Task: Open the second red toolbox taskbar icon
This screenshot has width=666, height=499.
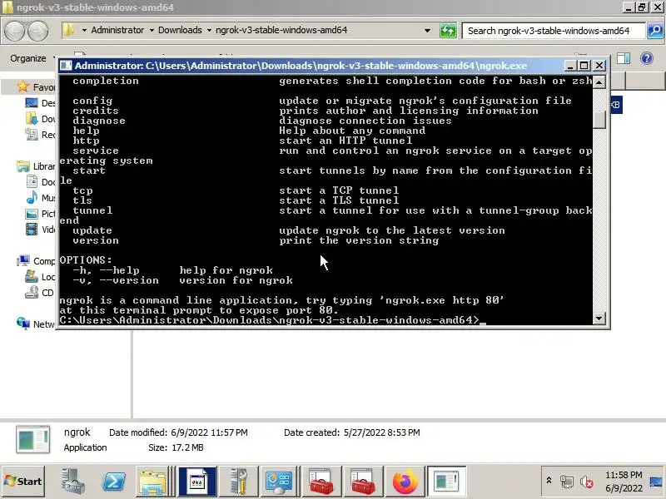Action: [x=363, y=482]
